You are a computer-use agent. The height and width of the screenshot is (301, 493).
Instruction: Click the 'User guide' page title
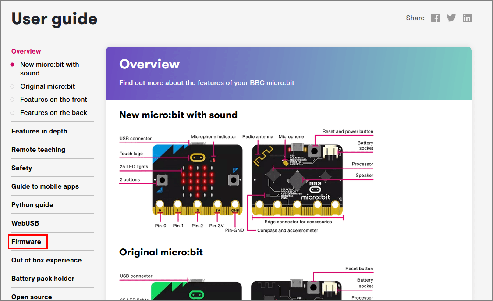[x=54, y=19]
